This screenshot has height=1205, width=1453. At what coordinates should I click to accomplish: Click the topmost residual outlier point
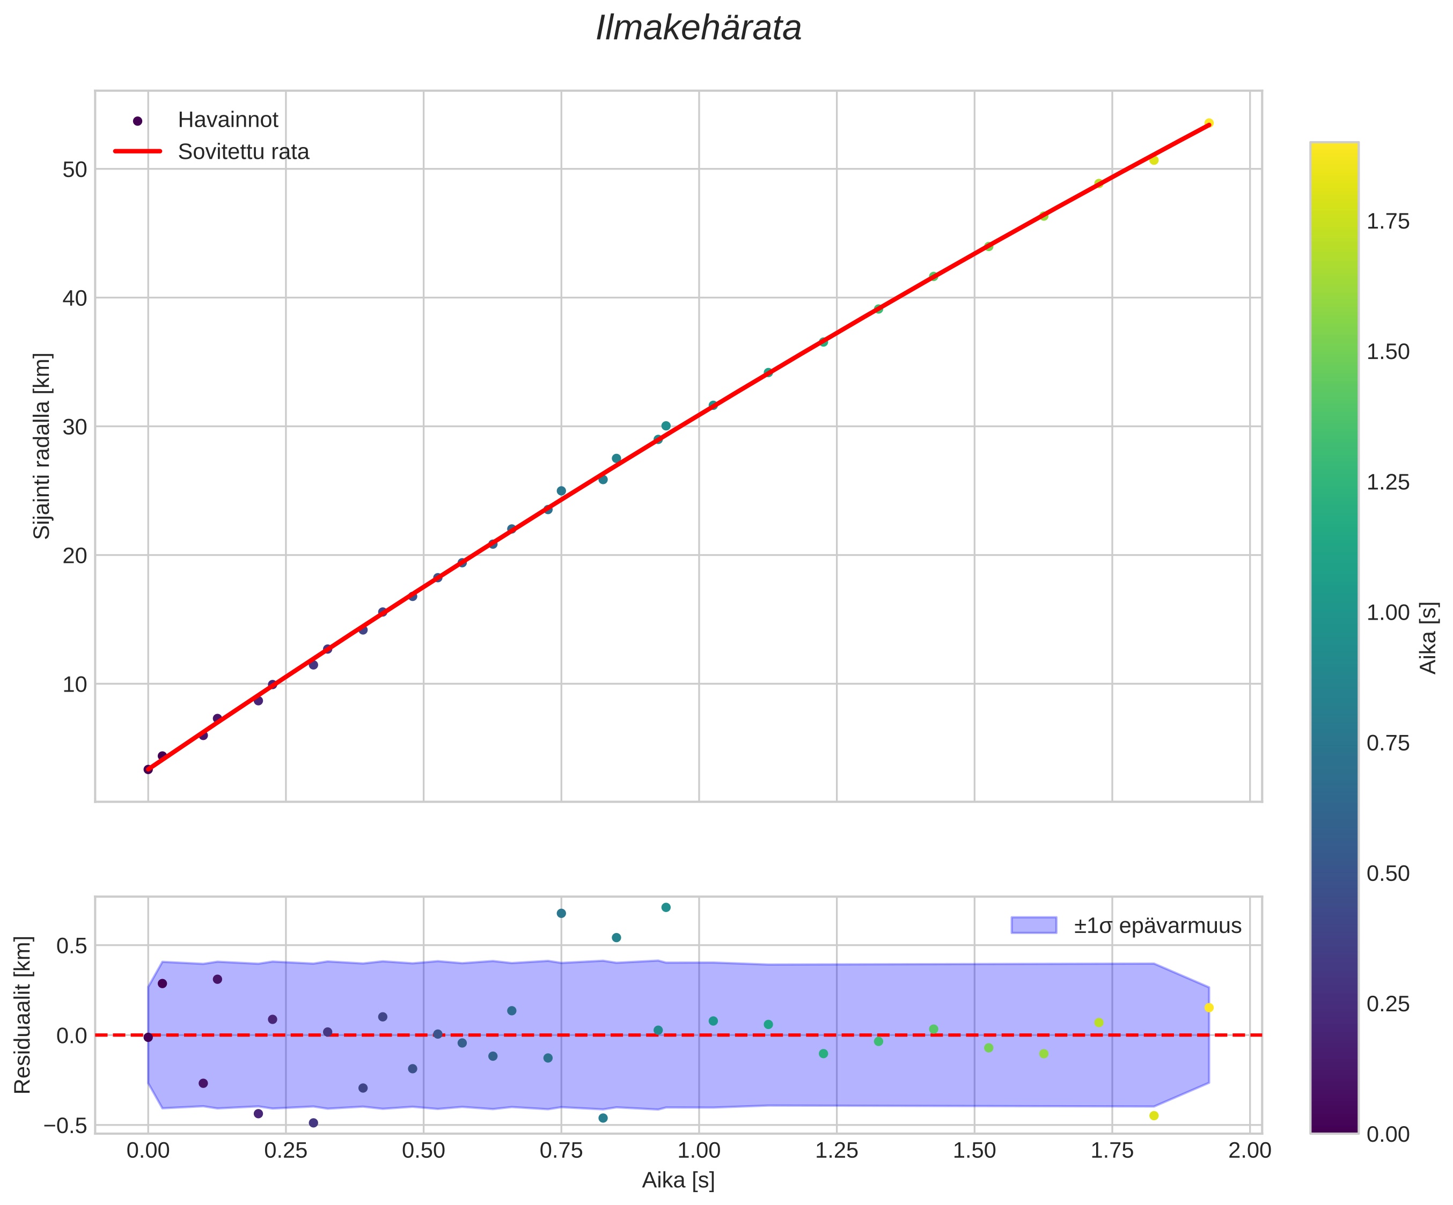666,908
